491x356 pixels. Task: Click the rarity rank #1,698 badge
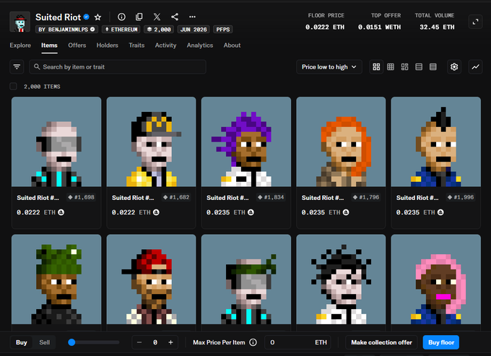82,197
